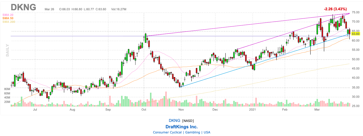363x136 pixels.
Task: Click the Mar month axis label
Action: click(317, 110)
